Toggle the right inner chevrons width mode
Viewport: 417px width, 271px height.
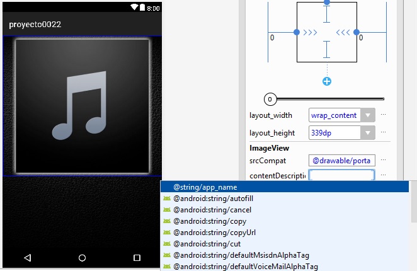pyautogui.click(x=343, y=32)
